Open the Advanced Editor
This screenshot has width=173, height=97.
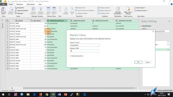tap(22, 11)
